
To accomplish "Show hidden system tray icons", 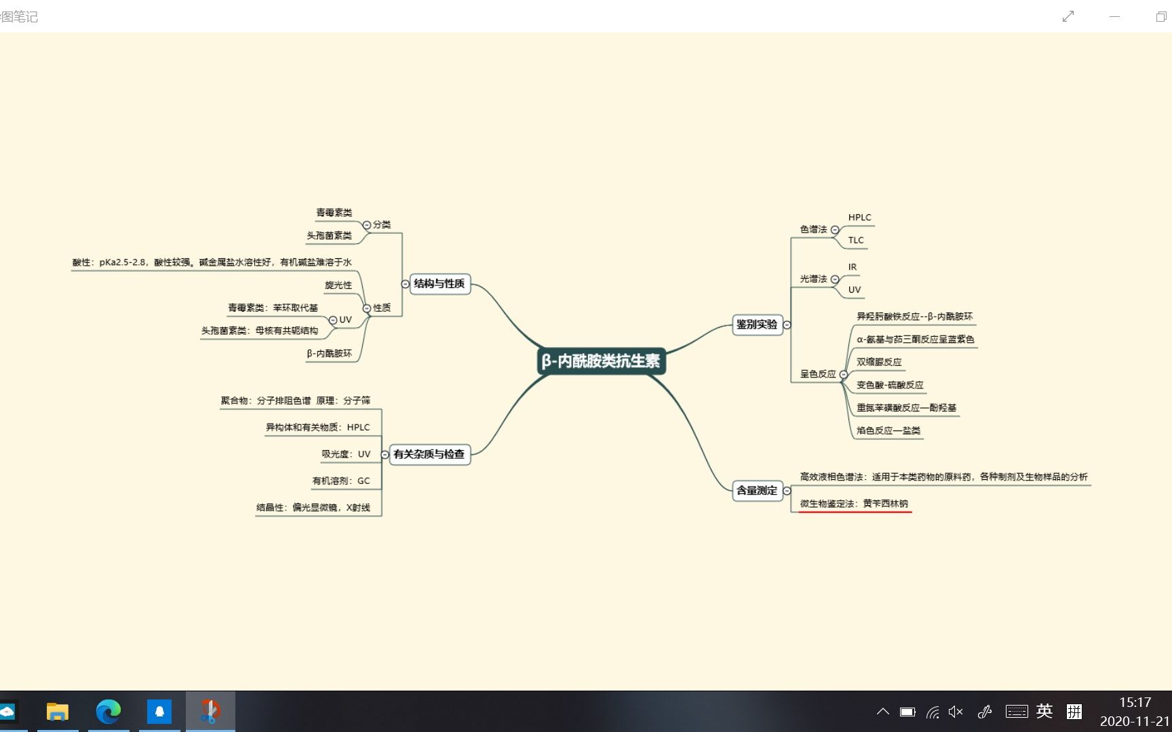I will point(882,712).
